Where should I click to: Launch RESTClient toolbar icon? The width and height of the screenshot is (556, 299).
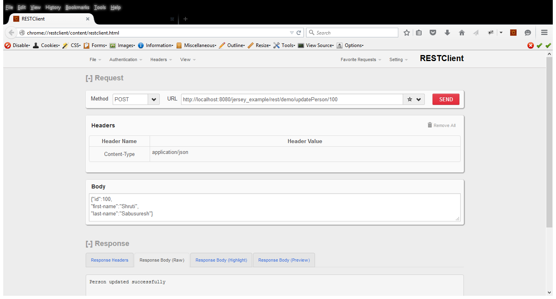click(x=513, y=33)
